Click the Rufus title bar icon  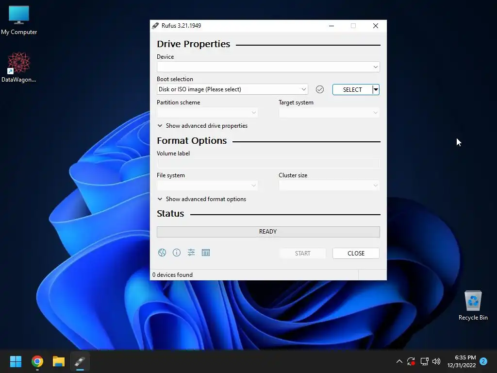click(155, 26)
